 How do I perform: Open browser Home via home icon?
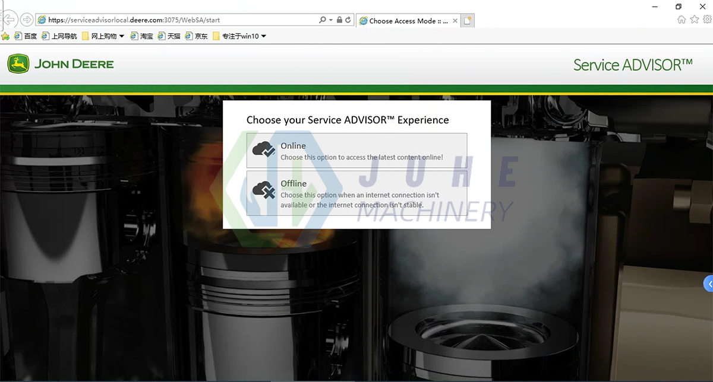(x=681, y=20)
